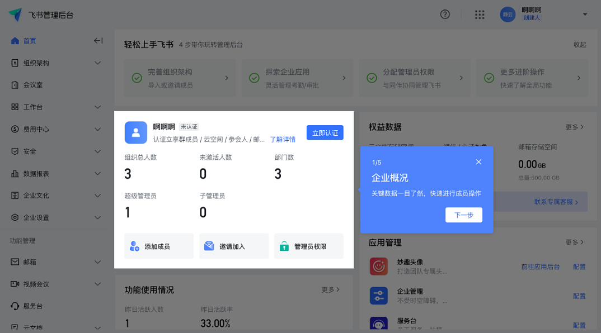The image size is (601, 333).
Task: Click 前往应用后台 for 妙趣头像
Action: point(541,267)
